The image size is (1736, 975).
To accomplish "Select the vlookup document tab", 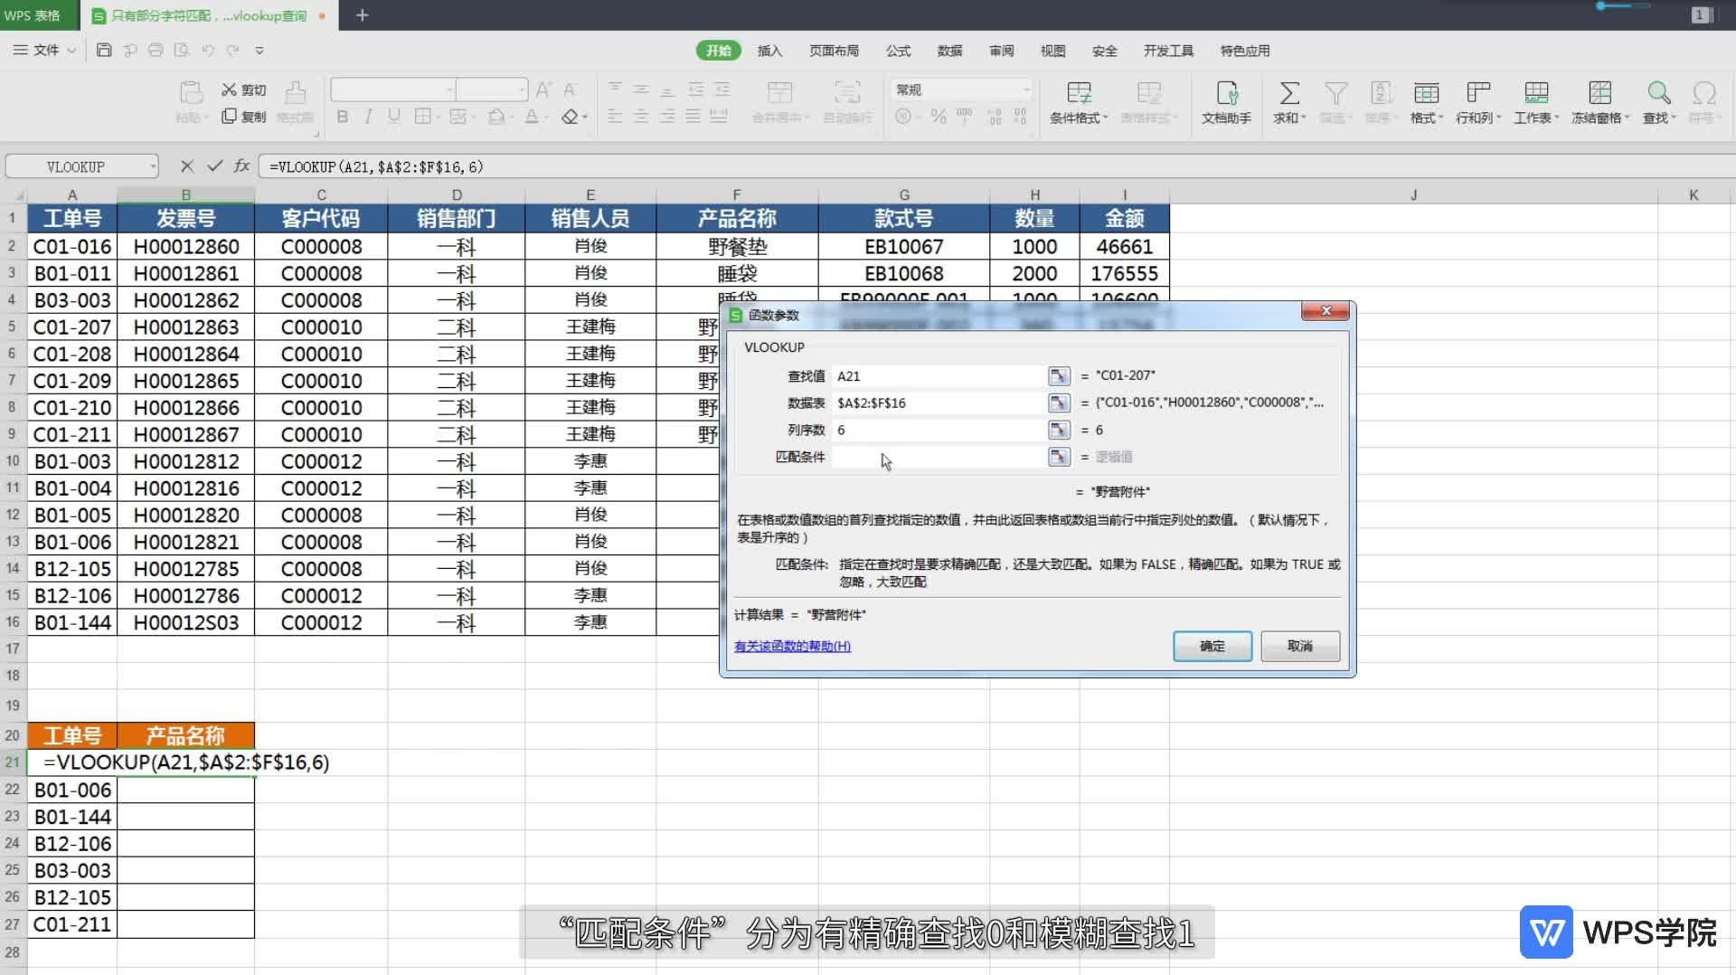I will 210,15.
